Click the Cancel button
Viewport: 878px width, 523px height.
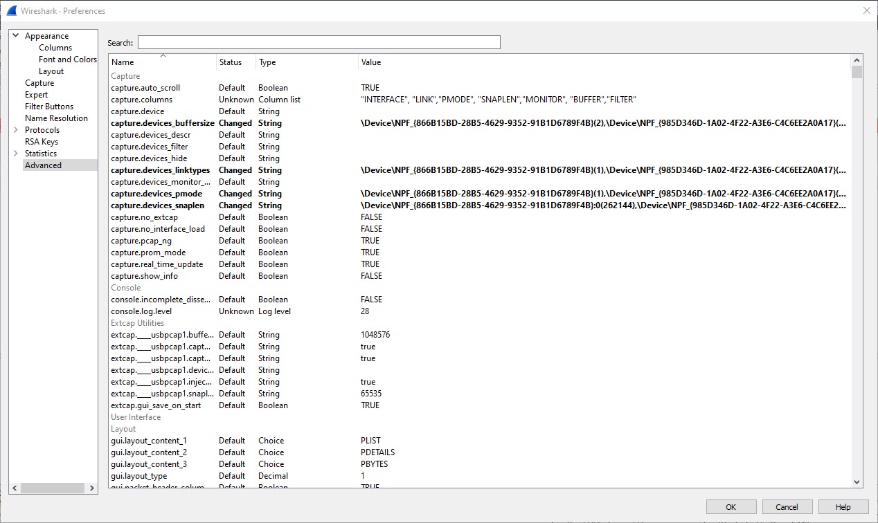point(787,507)
